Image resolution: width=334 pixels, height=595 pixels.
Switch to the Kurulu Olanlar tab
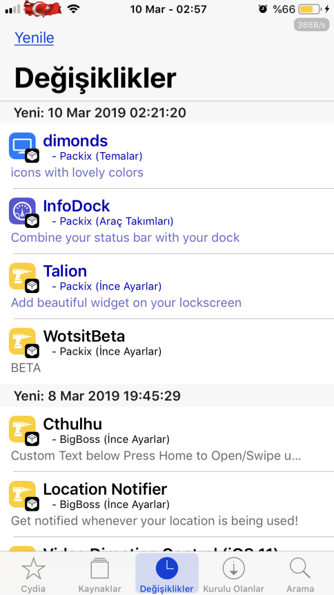tap(233, 574)
